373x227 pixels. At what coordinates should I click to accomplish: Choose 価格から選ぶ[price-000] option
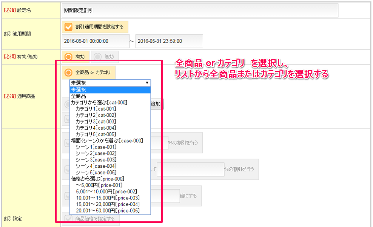tap(98, 179)
